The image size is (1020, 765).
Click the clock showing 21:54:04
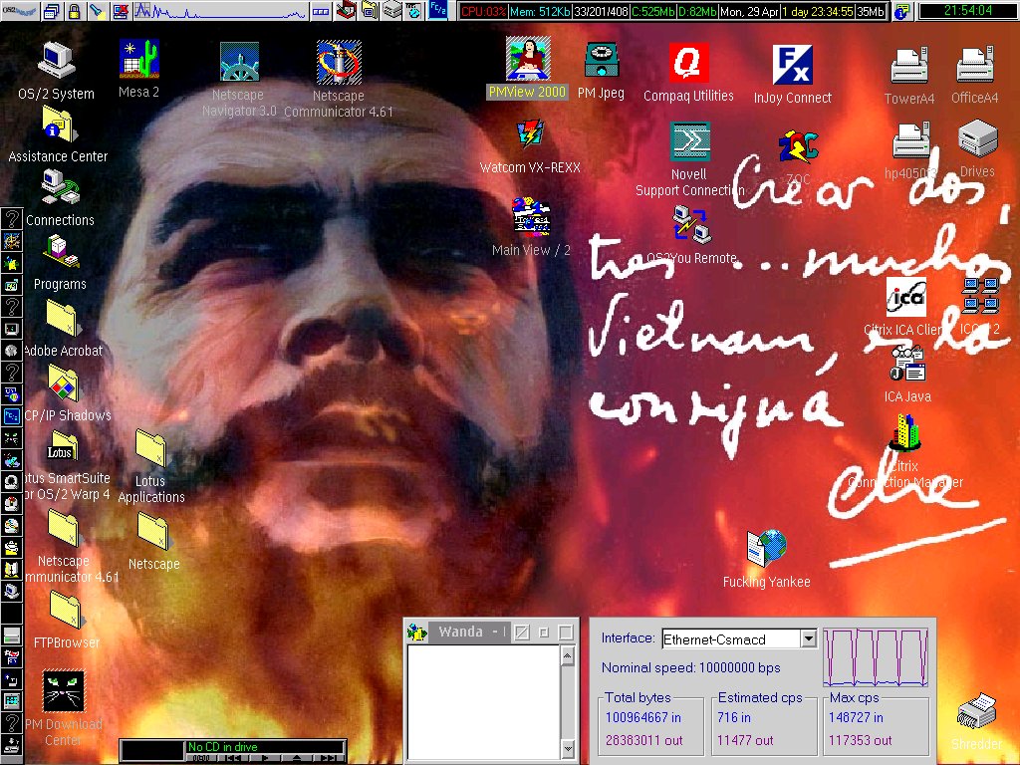tap(968, 10)
